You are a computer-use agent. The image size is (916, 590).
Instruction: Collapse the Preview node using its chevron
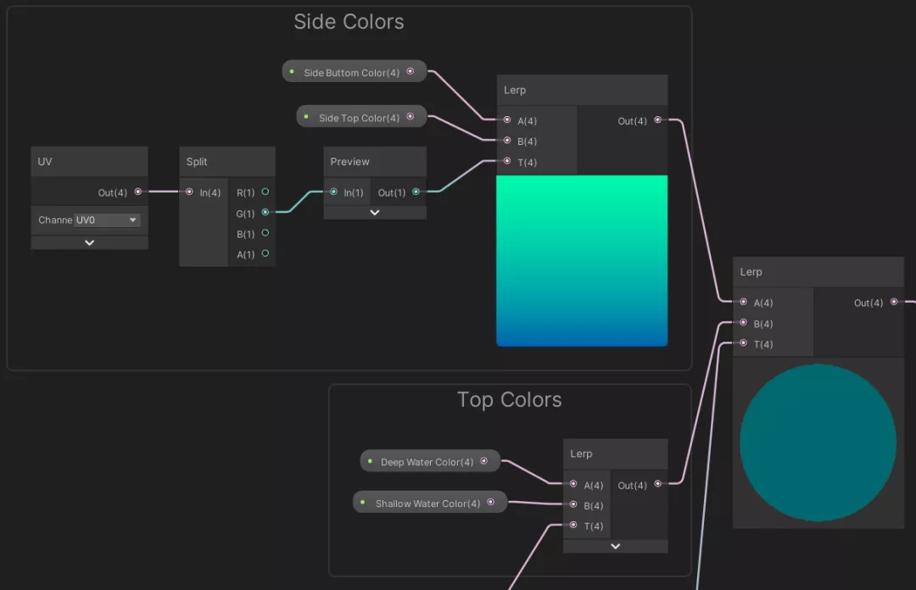375,212
